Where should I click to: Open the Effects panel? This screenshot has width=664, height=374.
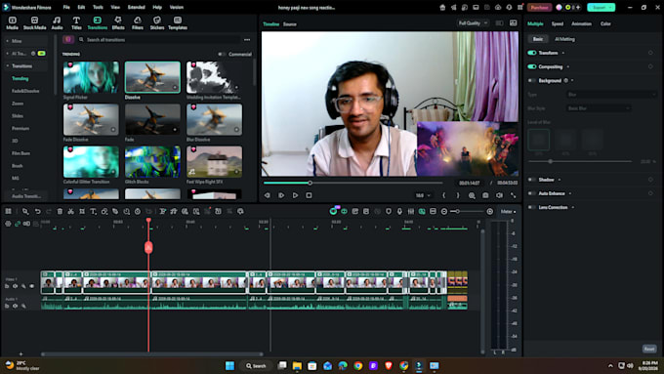(x=118, y=22)
